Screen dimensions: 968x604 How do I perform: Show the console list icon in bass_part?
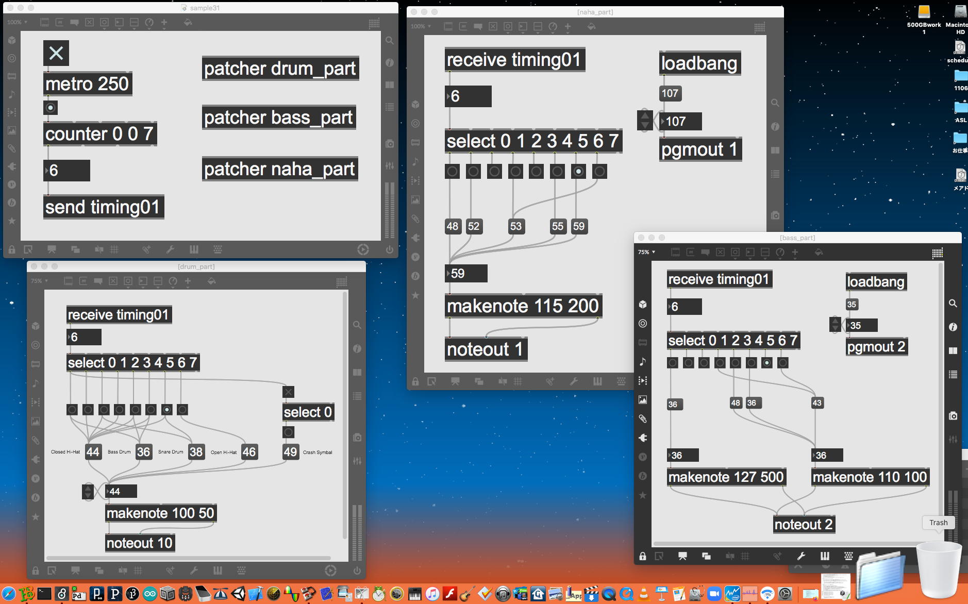tap(953, 375)
